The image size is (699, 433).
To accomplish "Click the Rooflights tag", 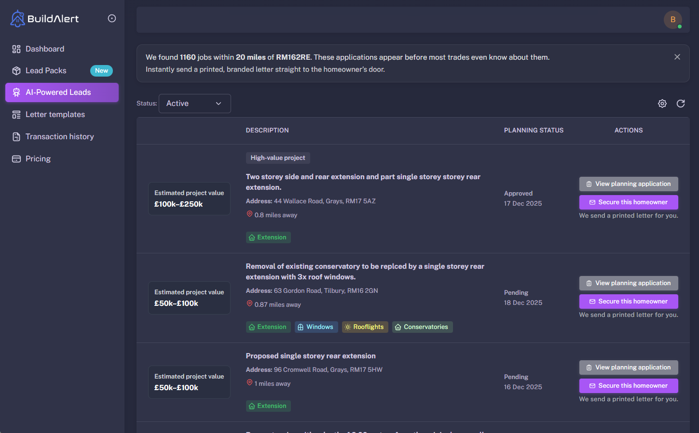I will tap(365, 327).
